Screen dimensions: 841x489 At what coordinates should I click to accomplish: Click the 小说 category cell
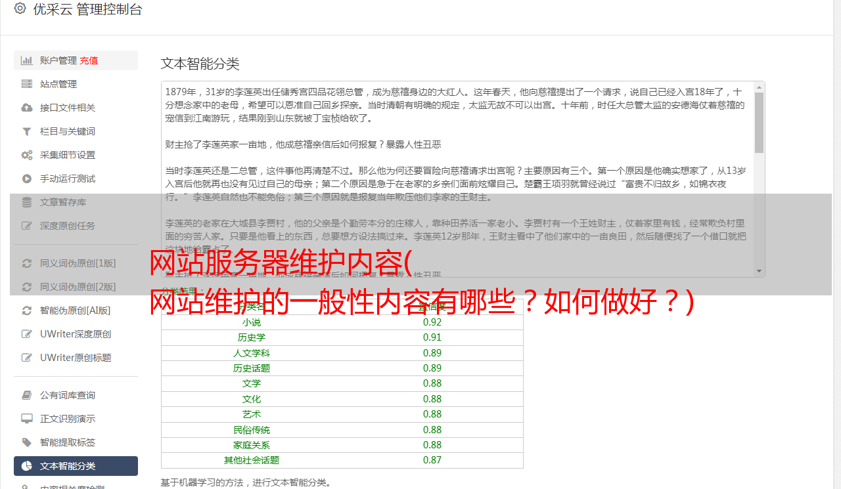[252, 322]
